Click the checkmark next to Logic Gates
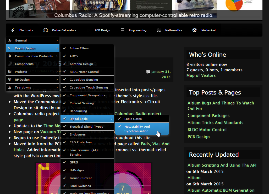Screen dimensions: 269x194 point(119,119)
